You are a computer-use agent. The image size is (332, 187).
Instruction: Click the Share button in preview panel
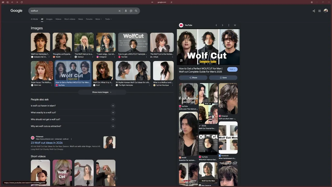click(x=193, y=78)
